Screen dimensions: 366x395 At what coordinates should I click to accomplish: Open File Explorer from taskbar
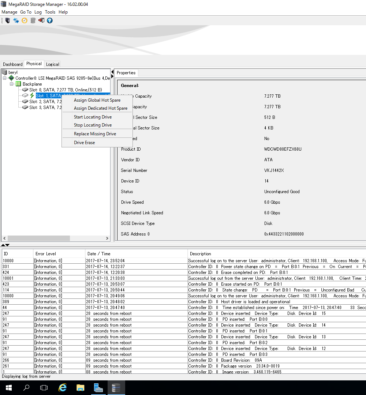tap(80, 388)
